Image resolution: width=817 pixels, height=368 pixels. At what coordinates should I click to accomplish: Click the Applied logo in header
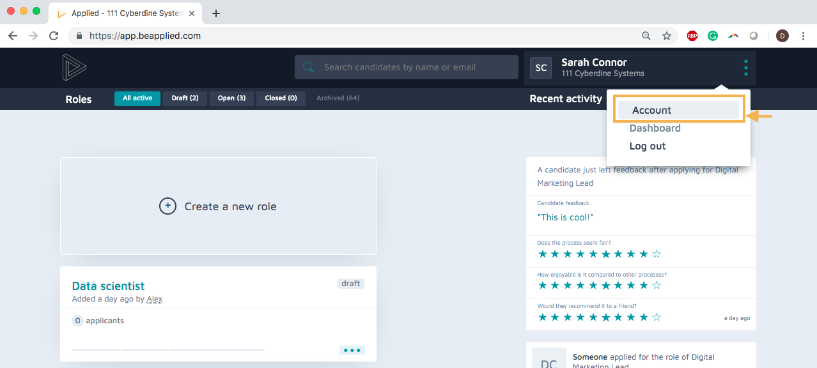pyautogui.click(x=74, y=68)
